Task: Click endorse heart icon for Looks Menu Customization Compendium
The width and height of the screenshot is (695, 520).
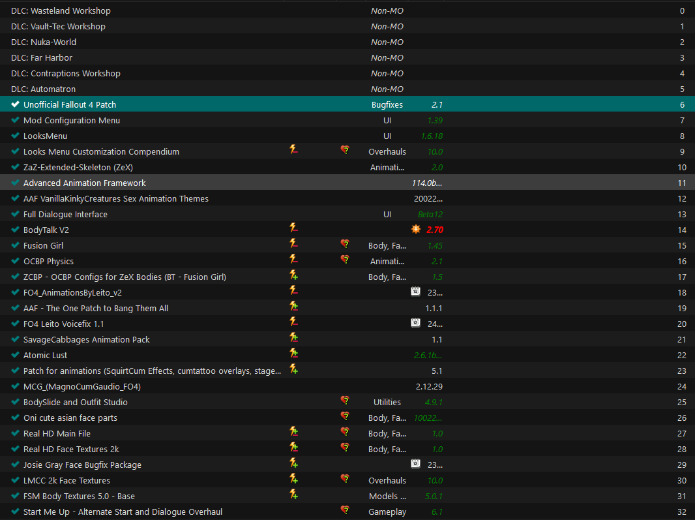Action: [345, 150]
